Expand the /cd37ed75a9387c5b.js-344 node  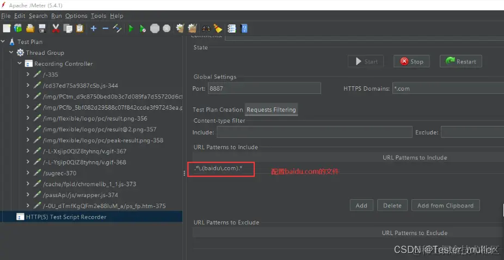tap(28, 86)
